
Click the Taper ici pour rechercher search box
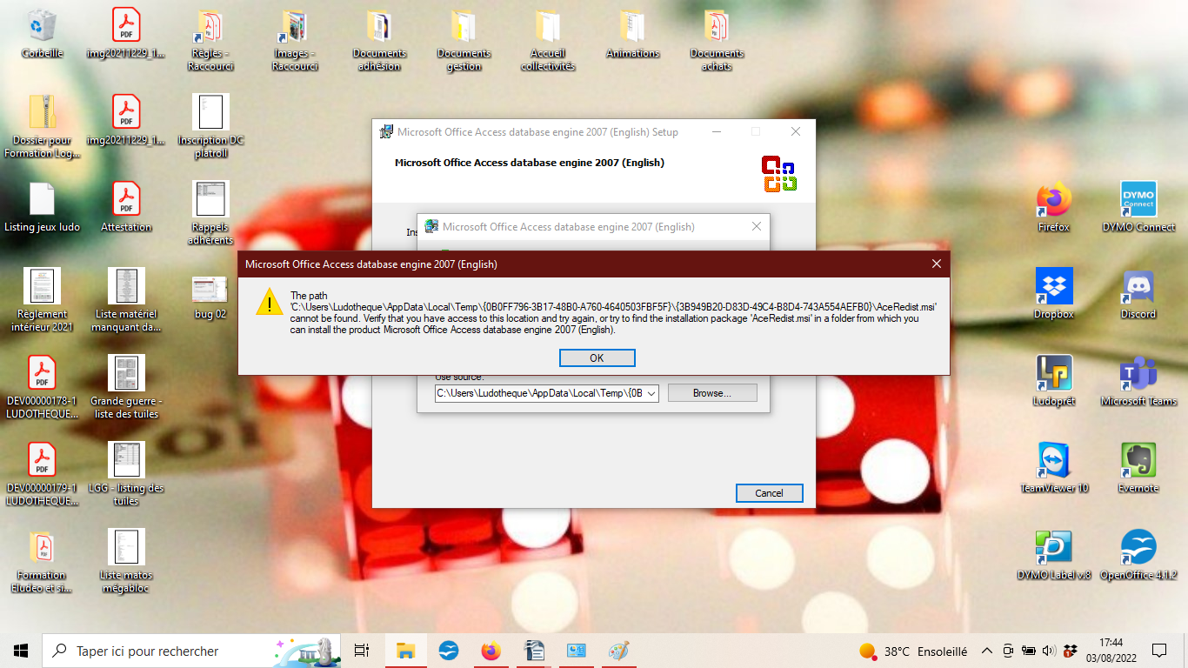[x=191, y=651]
